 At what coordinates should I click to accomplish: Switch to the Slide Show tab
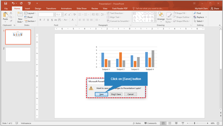[x=82, y=8]
